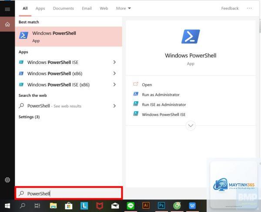The height and width of the screenshot is (212, 261).
Task: Switch to the Apps tab
Action: coord(40,8)
